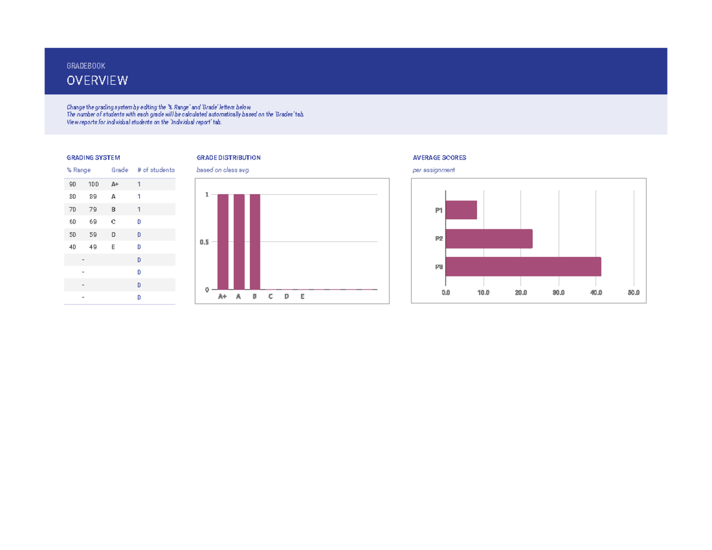Click the 'Grade' column header

pyautogui.click(x=120, y=170)
